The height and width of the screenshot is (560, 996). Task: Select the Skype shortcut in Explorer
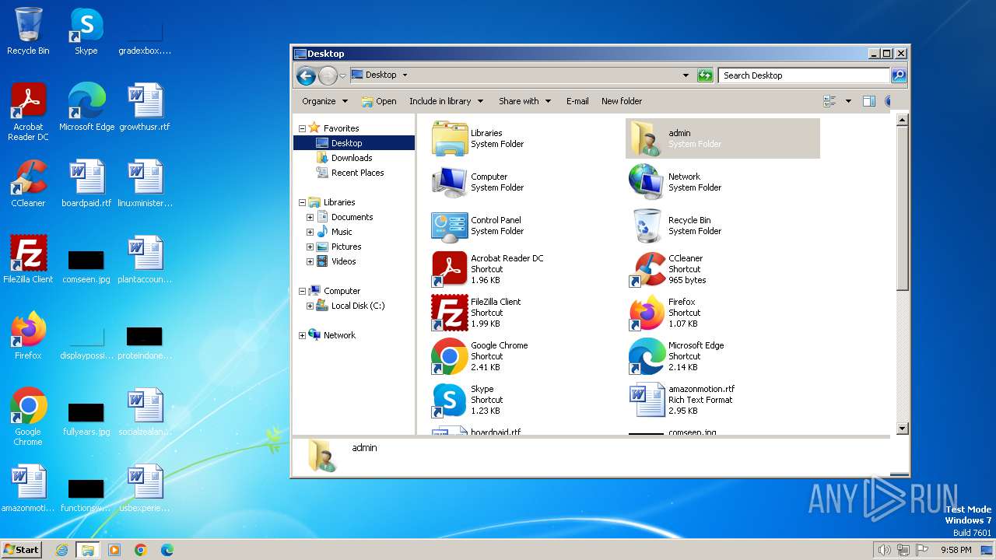point(449,400)
